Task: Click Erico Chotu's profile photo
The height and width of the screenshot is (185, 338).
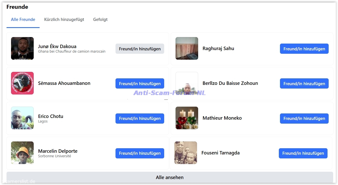Action: point(22,118)
